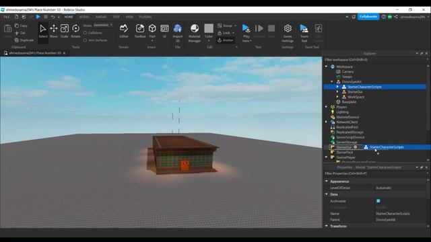431x242 pixels.
Task: Click the blue Collaborate button
Action: coord(368,17)
